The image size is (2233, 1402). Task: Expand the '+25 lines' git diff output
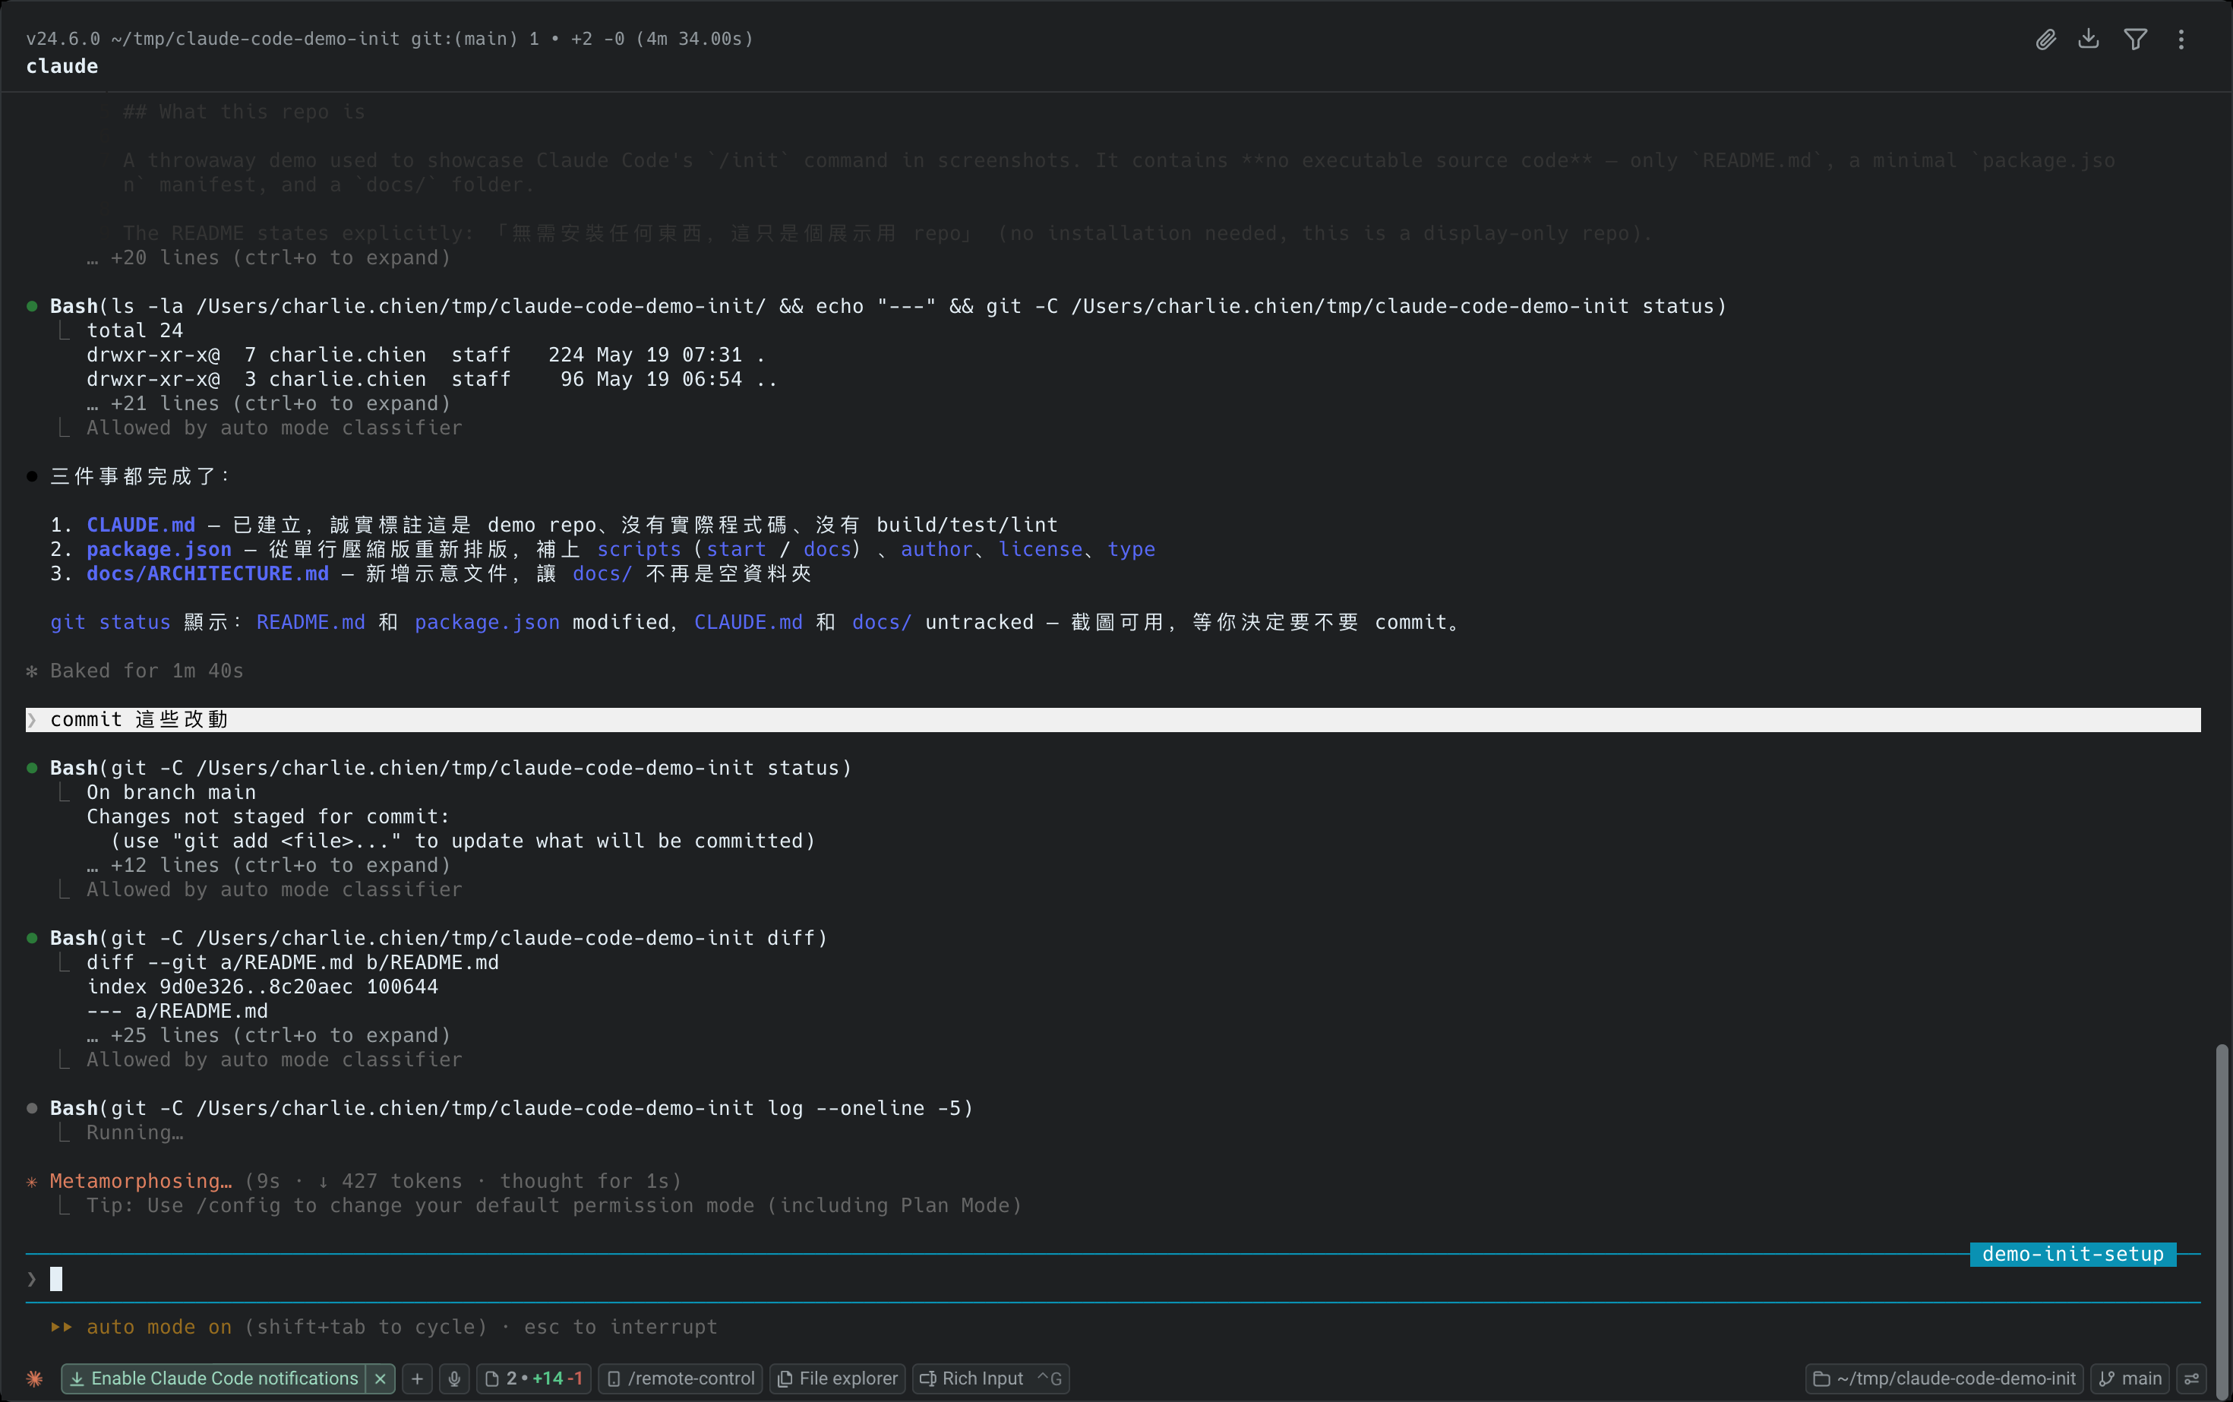pyautogui.click(x=269, y=1035)
